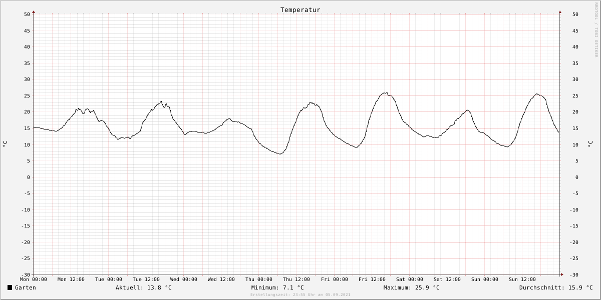Select the Garten legend label

[x=26, y=287]
